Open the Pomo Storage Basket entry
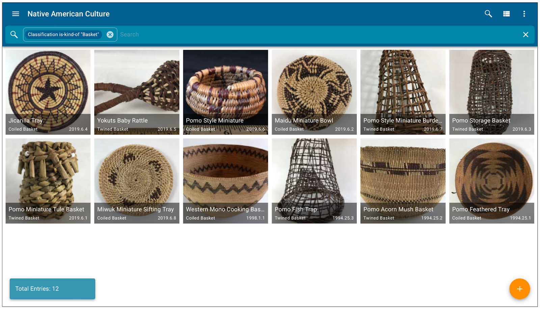Viewport: 540px width, 309px height. coord(492,92)
